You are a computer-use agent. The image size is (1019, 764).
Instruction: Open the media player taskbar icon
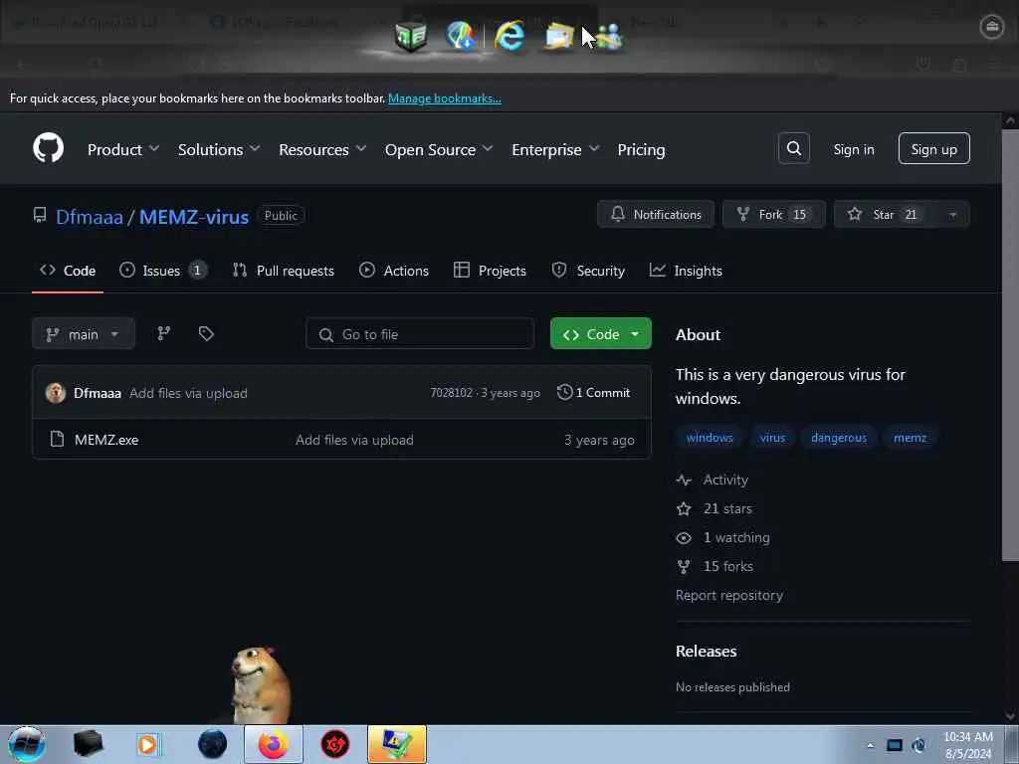tap(149, 744)
